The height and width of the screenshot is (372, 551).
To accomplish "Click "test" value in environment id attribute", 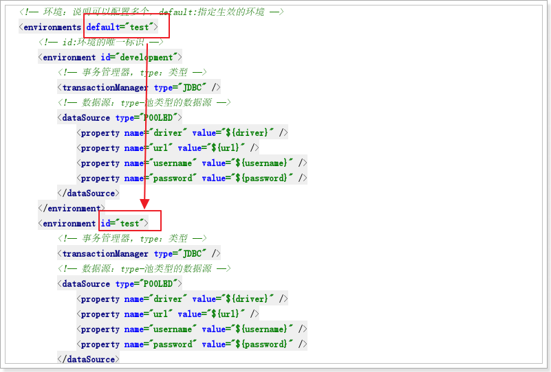I will pyautogui.click(x=130, y=224).
